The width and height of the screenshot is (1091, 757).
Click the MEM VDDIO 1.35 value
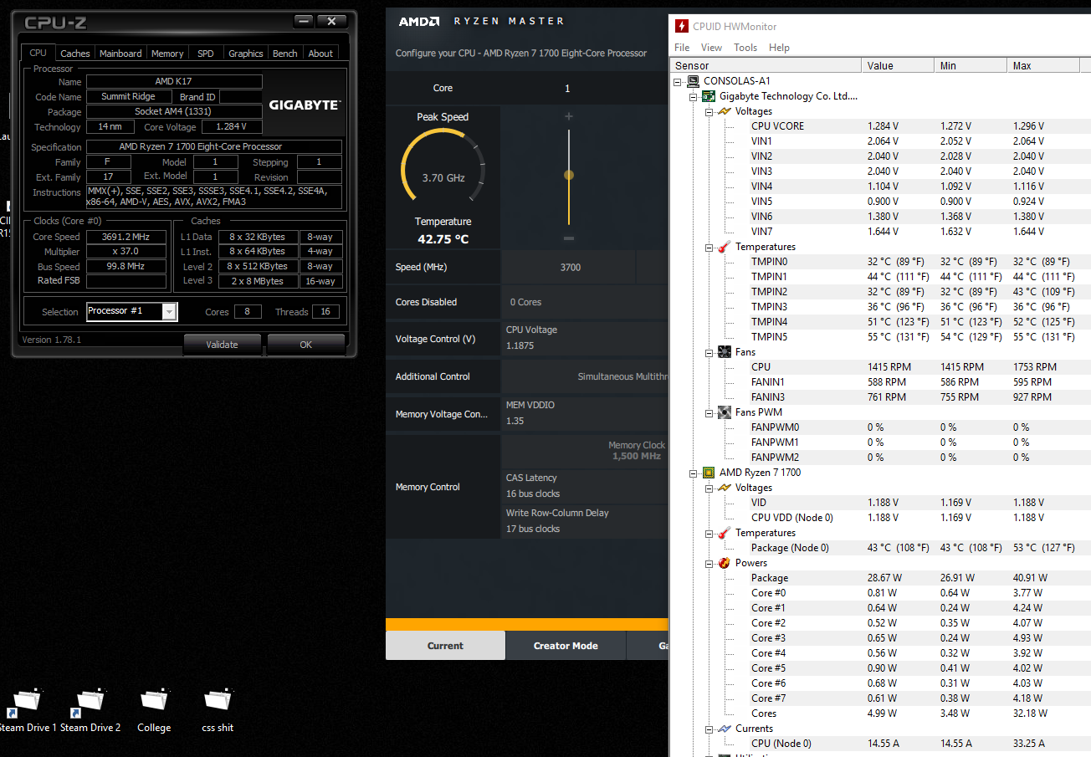(515, 421)
